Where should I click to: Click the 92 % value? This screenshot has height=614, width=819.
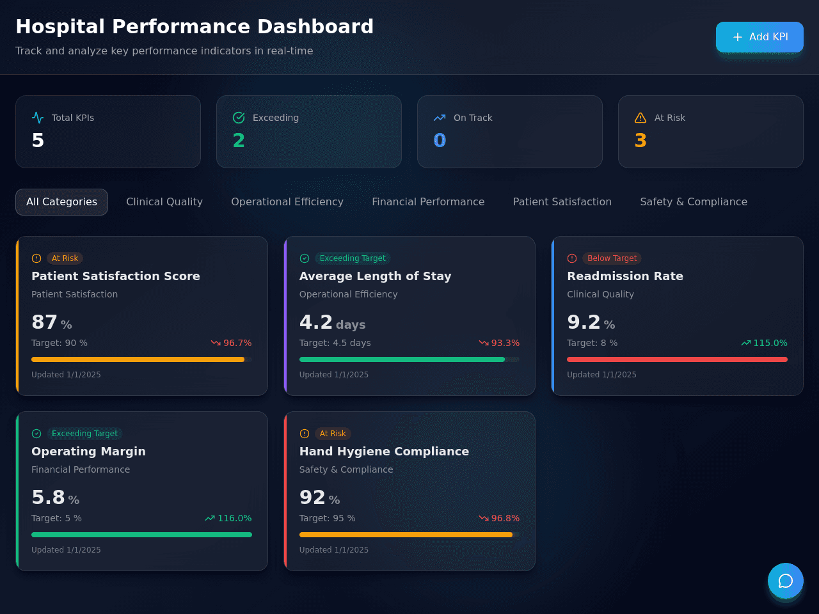[x=320, y=498]
